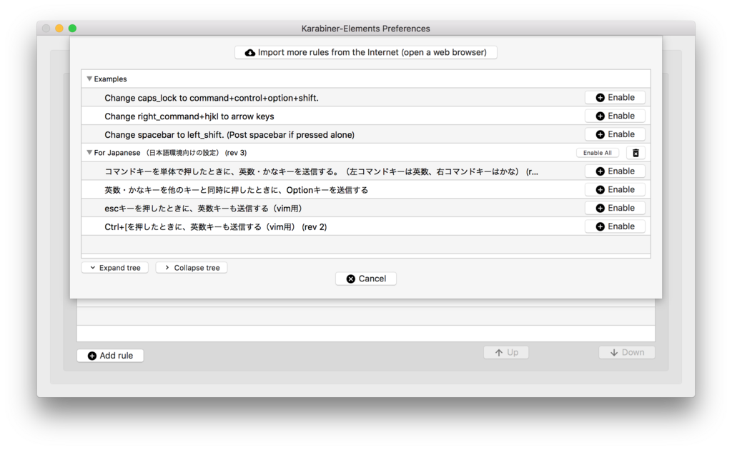Click plus icon for the Ctrl+[ rule Enable
This screenshot has width=732, height=450.
pyautogui.click(x=600, y=226)
